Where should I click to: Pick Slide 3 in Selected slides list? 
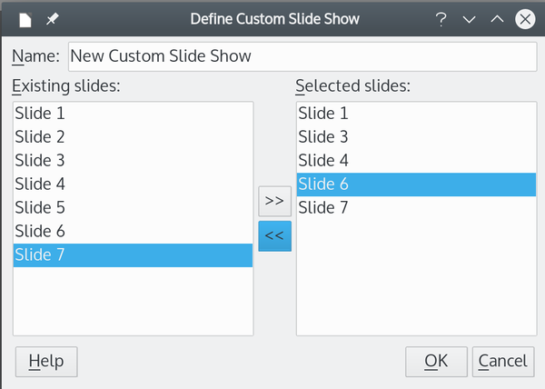416,137
